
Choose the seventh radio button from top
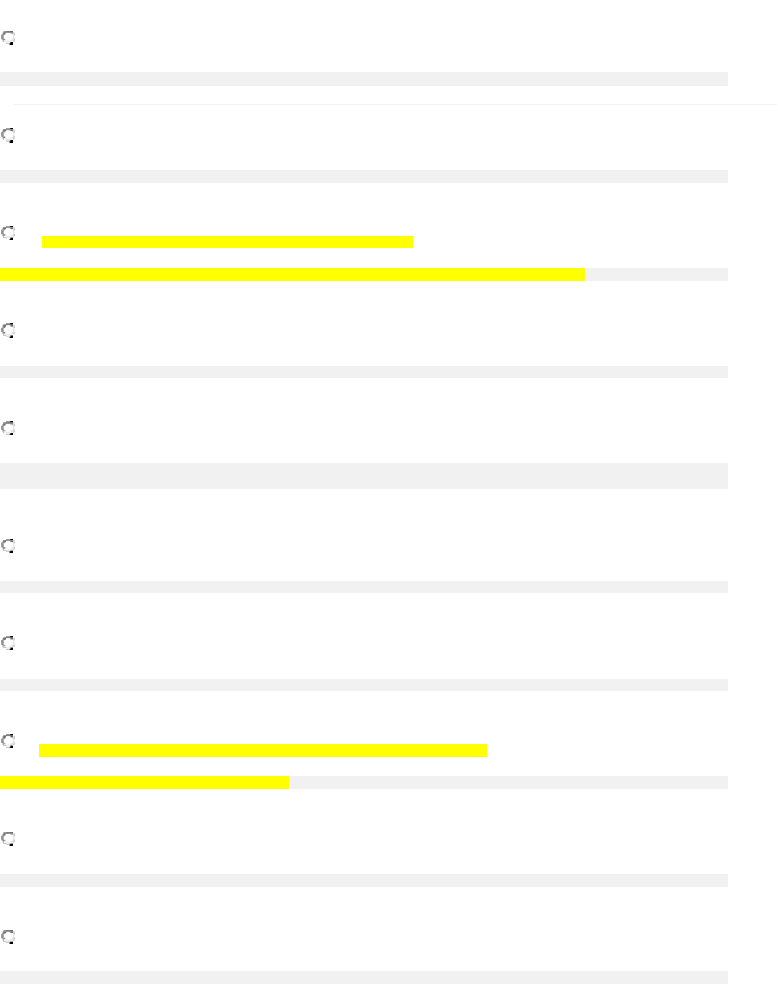[8, 643]
